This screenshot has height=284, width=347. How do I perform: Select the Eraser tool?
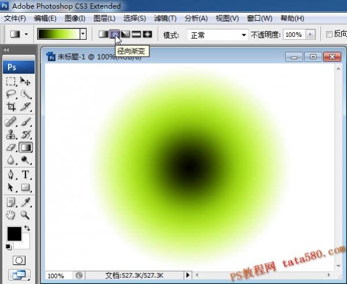pos(11,147)
